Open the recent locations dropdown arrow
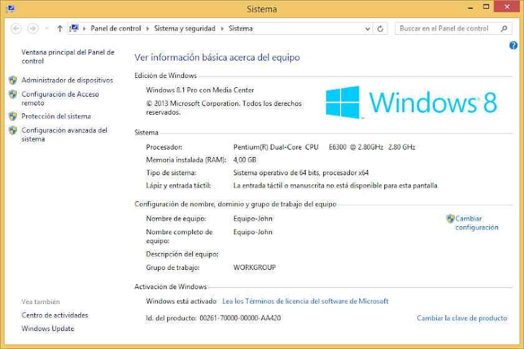This screenshot has height=349, width=524. click(x=47, y=29)
